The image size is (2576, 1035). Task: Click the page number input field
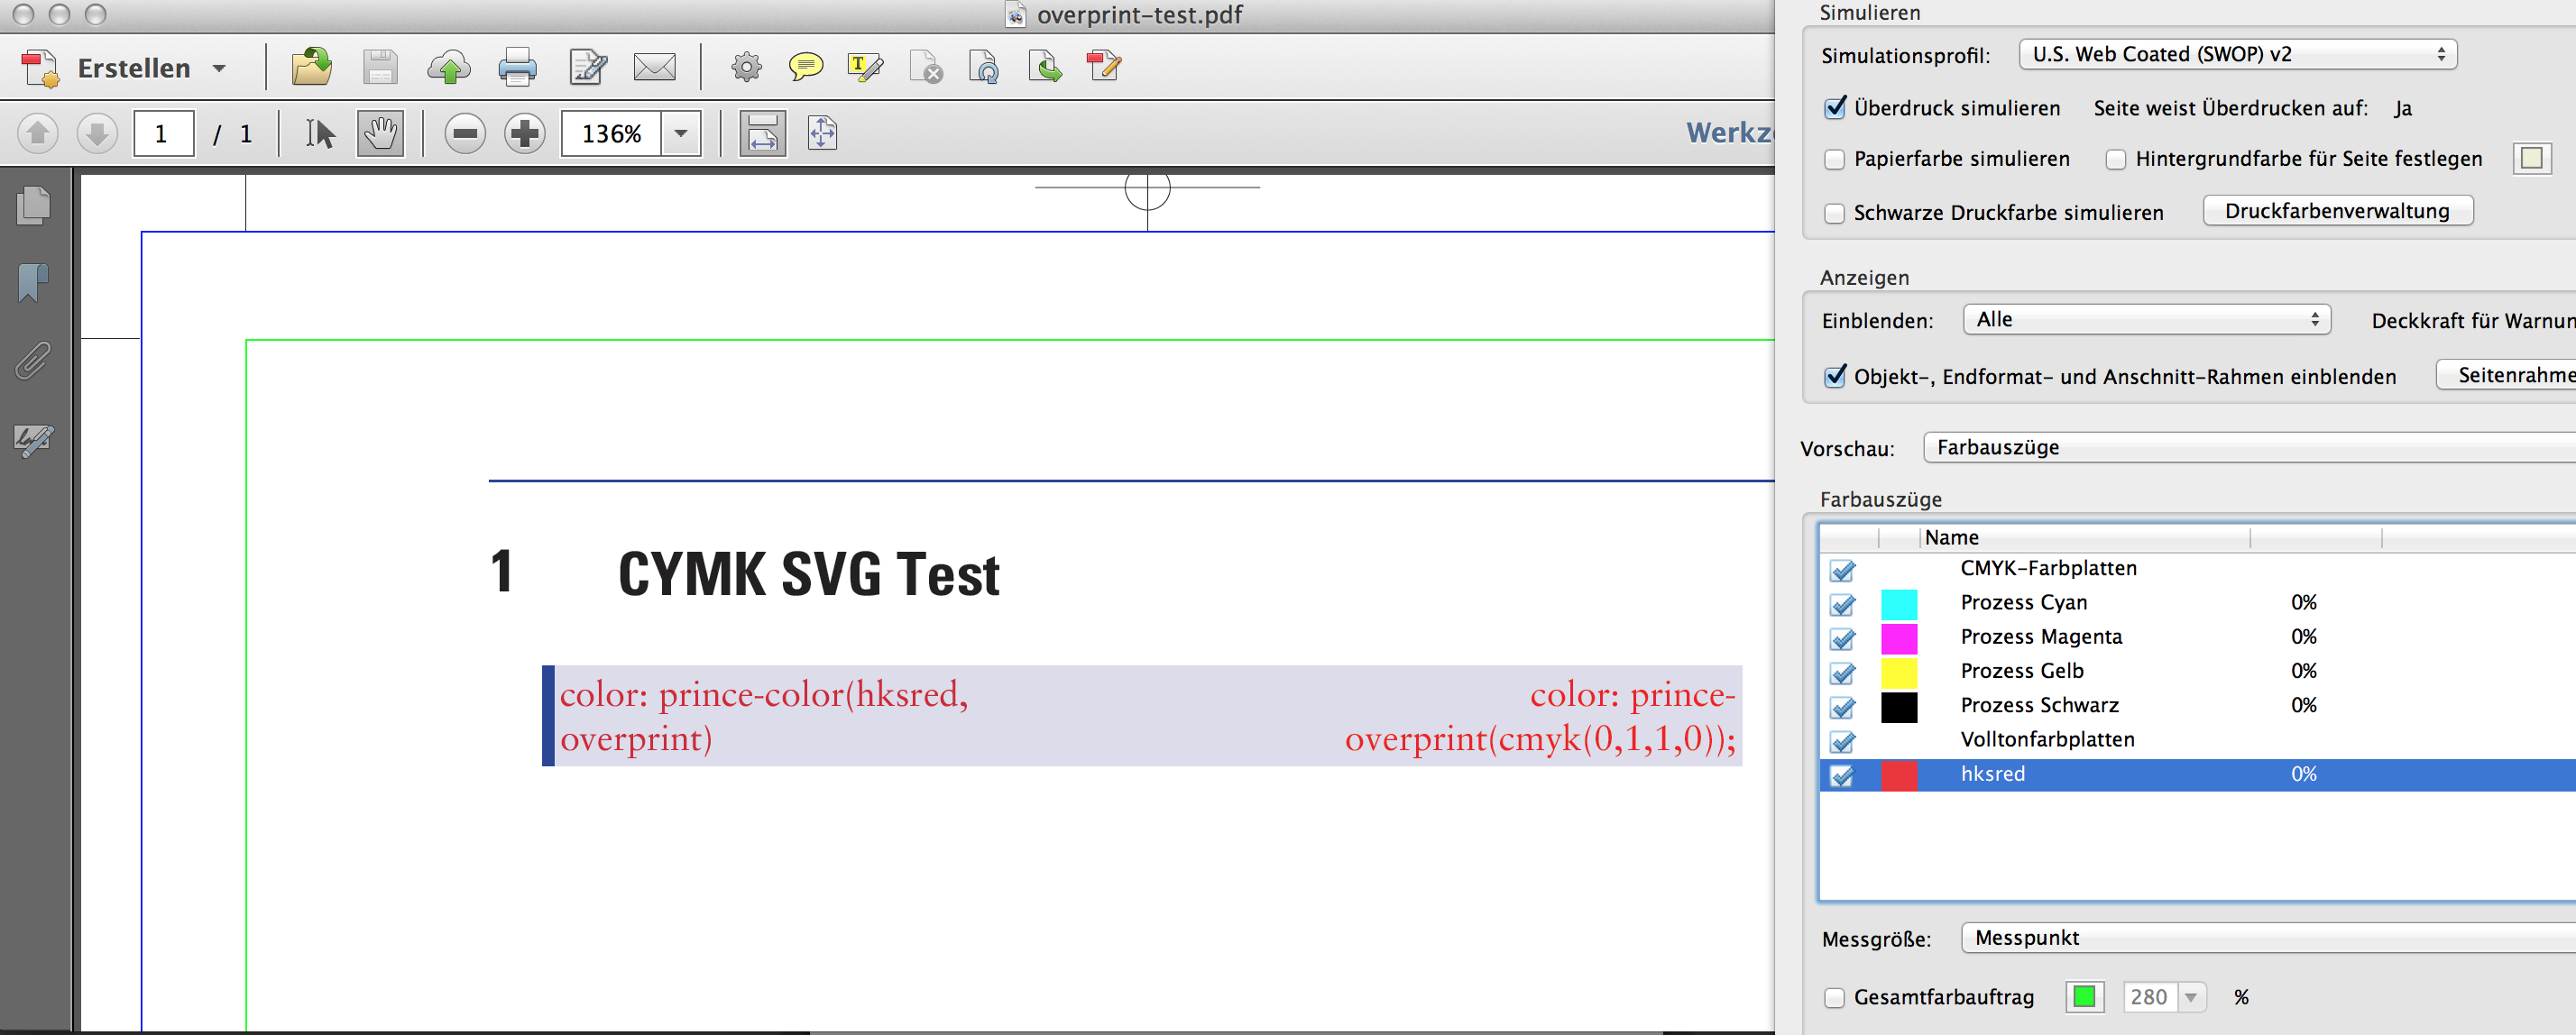[x=163, y=133]
